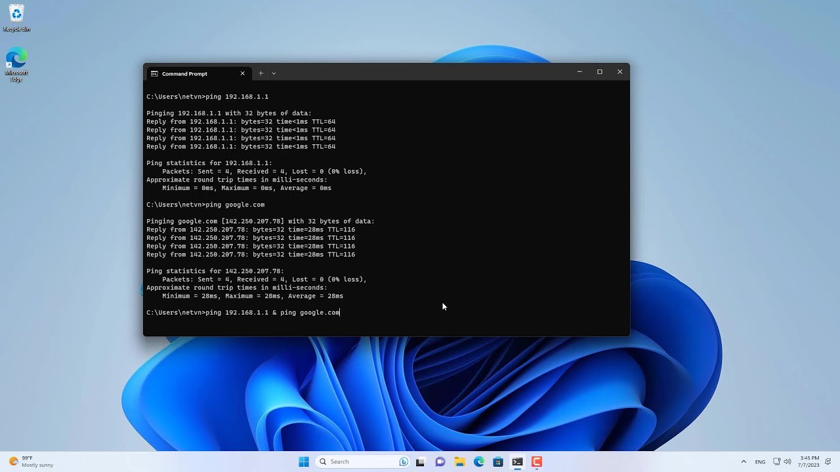Close the Command Prompt tab
The width and height of the screenshot is (840, 472).
242,73
